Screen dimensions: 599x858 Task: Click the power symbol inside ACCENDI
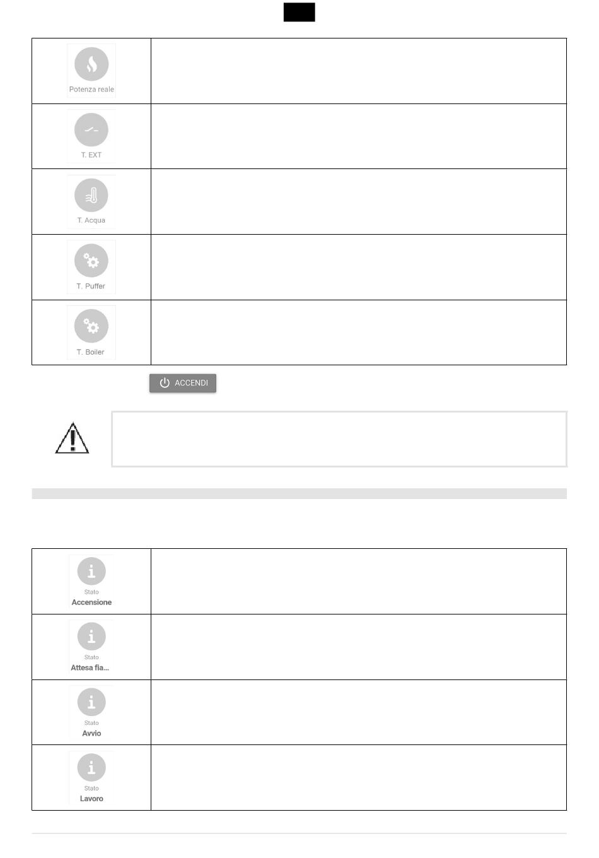pos(165,383)
